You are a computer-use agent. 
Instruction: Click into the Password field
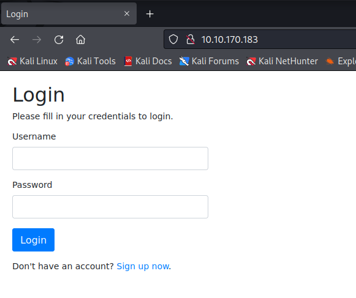(110, 207)
